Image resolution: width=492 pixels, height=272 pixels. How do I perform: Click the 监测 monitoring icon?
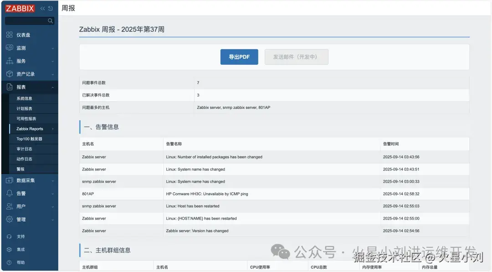(10, 48)
